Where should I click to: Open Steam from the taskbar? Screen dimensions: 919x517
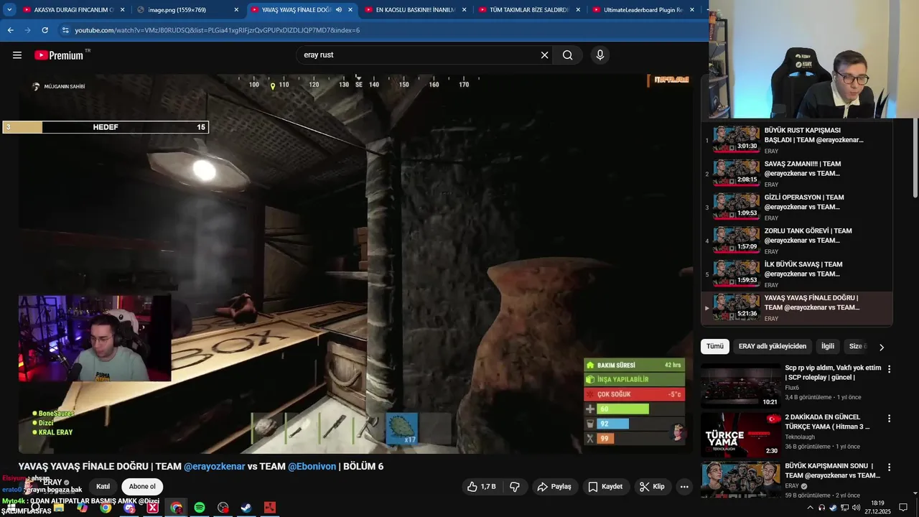point(246,508)
